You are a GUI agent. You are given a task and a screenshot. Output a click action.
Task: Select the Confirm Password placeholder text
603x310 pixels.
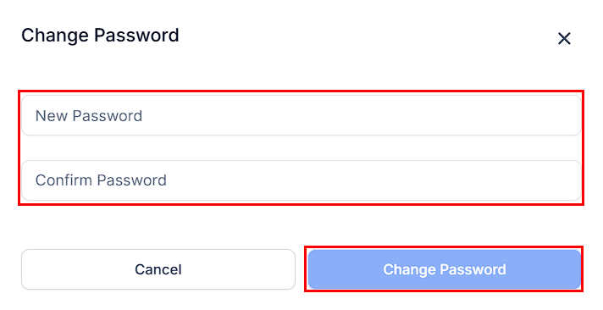[x=101, y=180]
